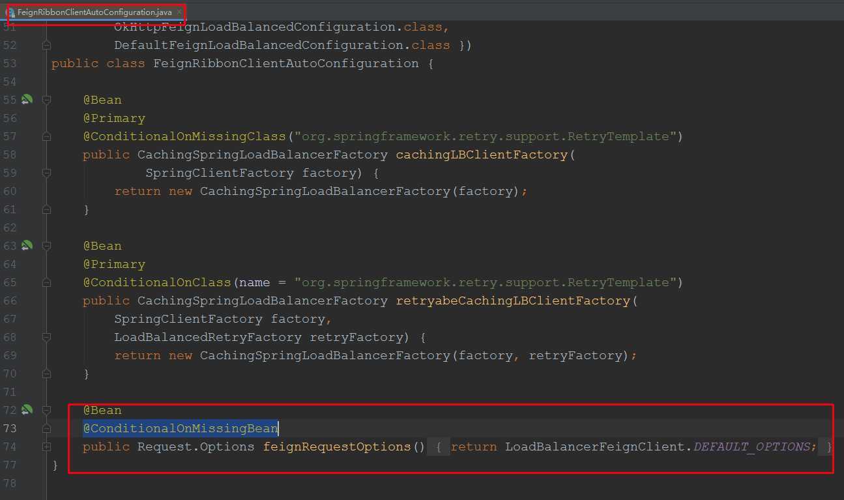Click method name retryabeCachingLBClientFactory
The image size is (844, 500).
click(513, 301)
